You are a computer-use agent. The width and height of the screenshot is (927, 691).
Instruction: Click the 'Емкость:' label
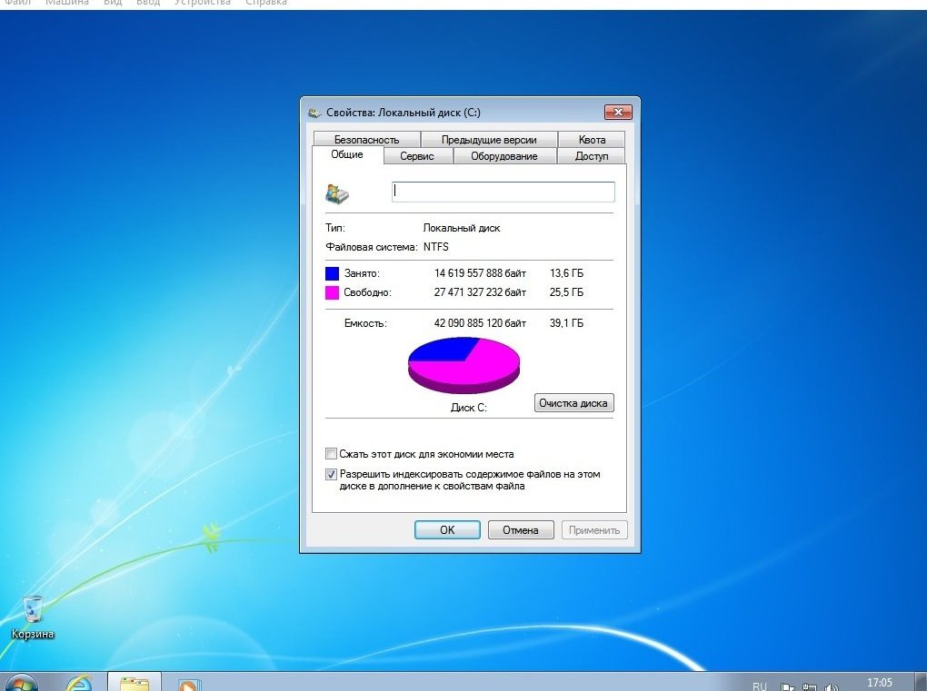365,323
